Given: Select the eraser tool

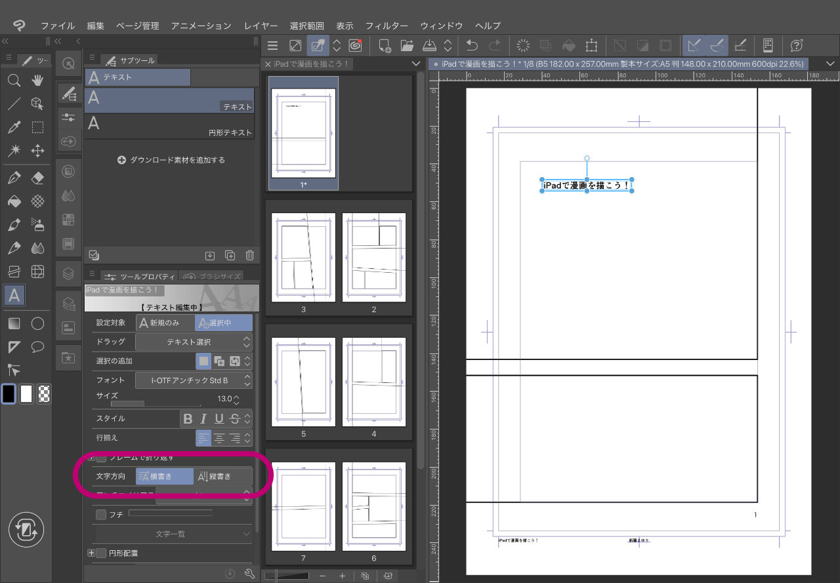Looking at the screenshot, I should 37,178.
